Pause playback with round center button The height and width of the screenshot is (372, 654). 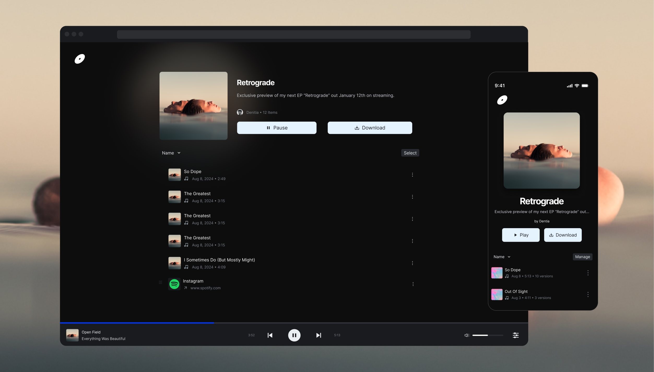[x=294, y=335]
